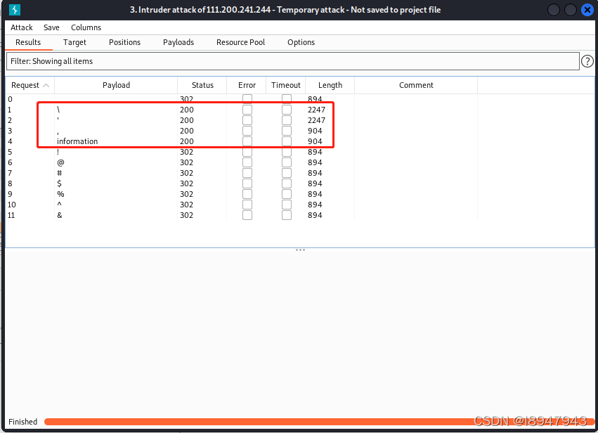Sort by the Comment column header
This screenshot has width=598, height=433.
coord(416,85)
